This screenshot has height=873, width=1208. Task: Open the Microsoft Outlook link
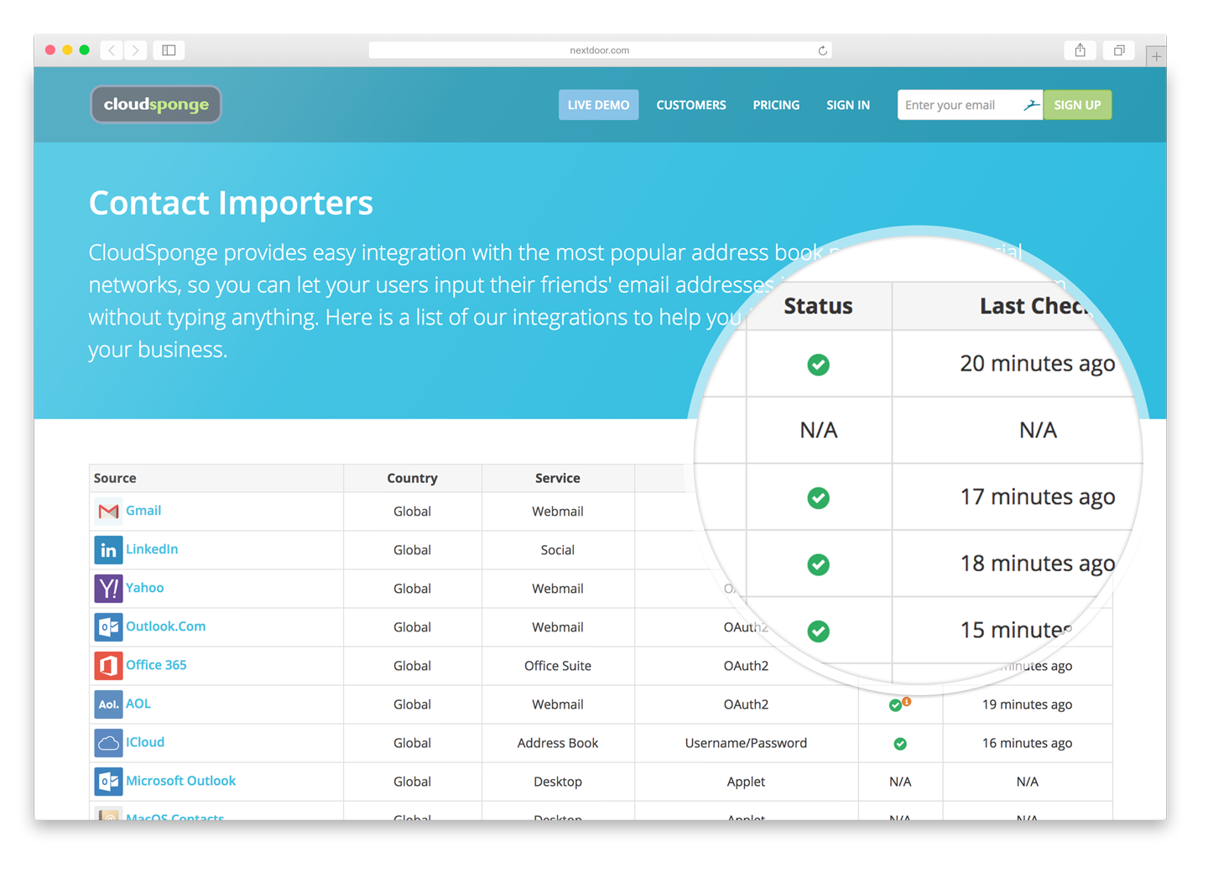pyautogui.click(x=181, y=781)
